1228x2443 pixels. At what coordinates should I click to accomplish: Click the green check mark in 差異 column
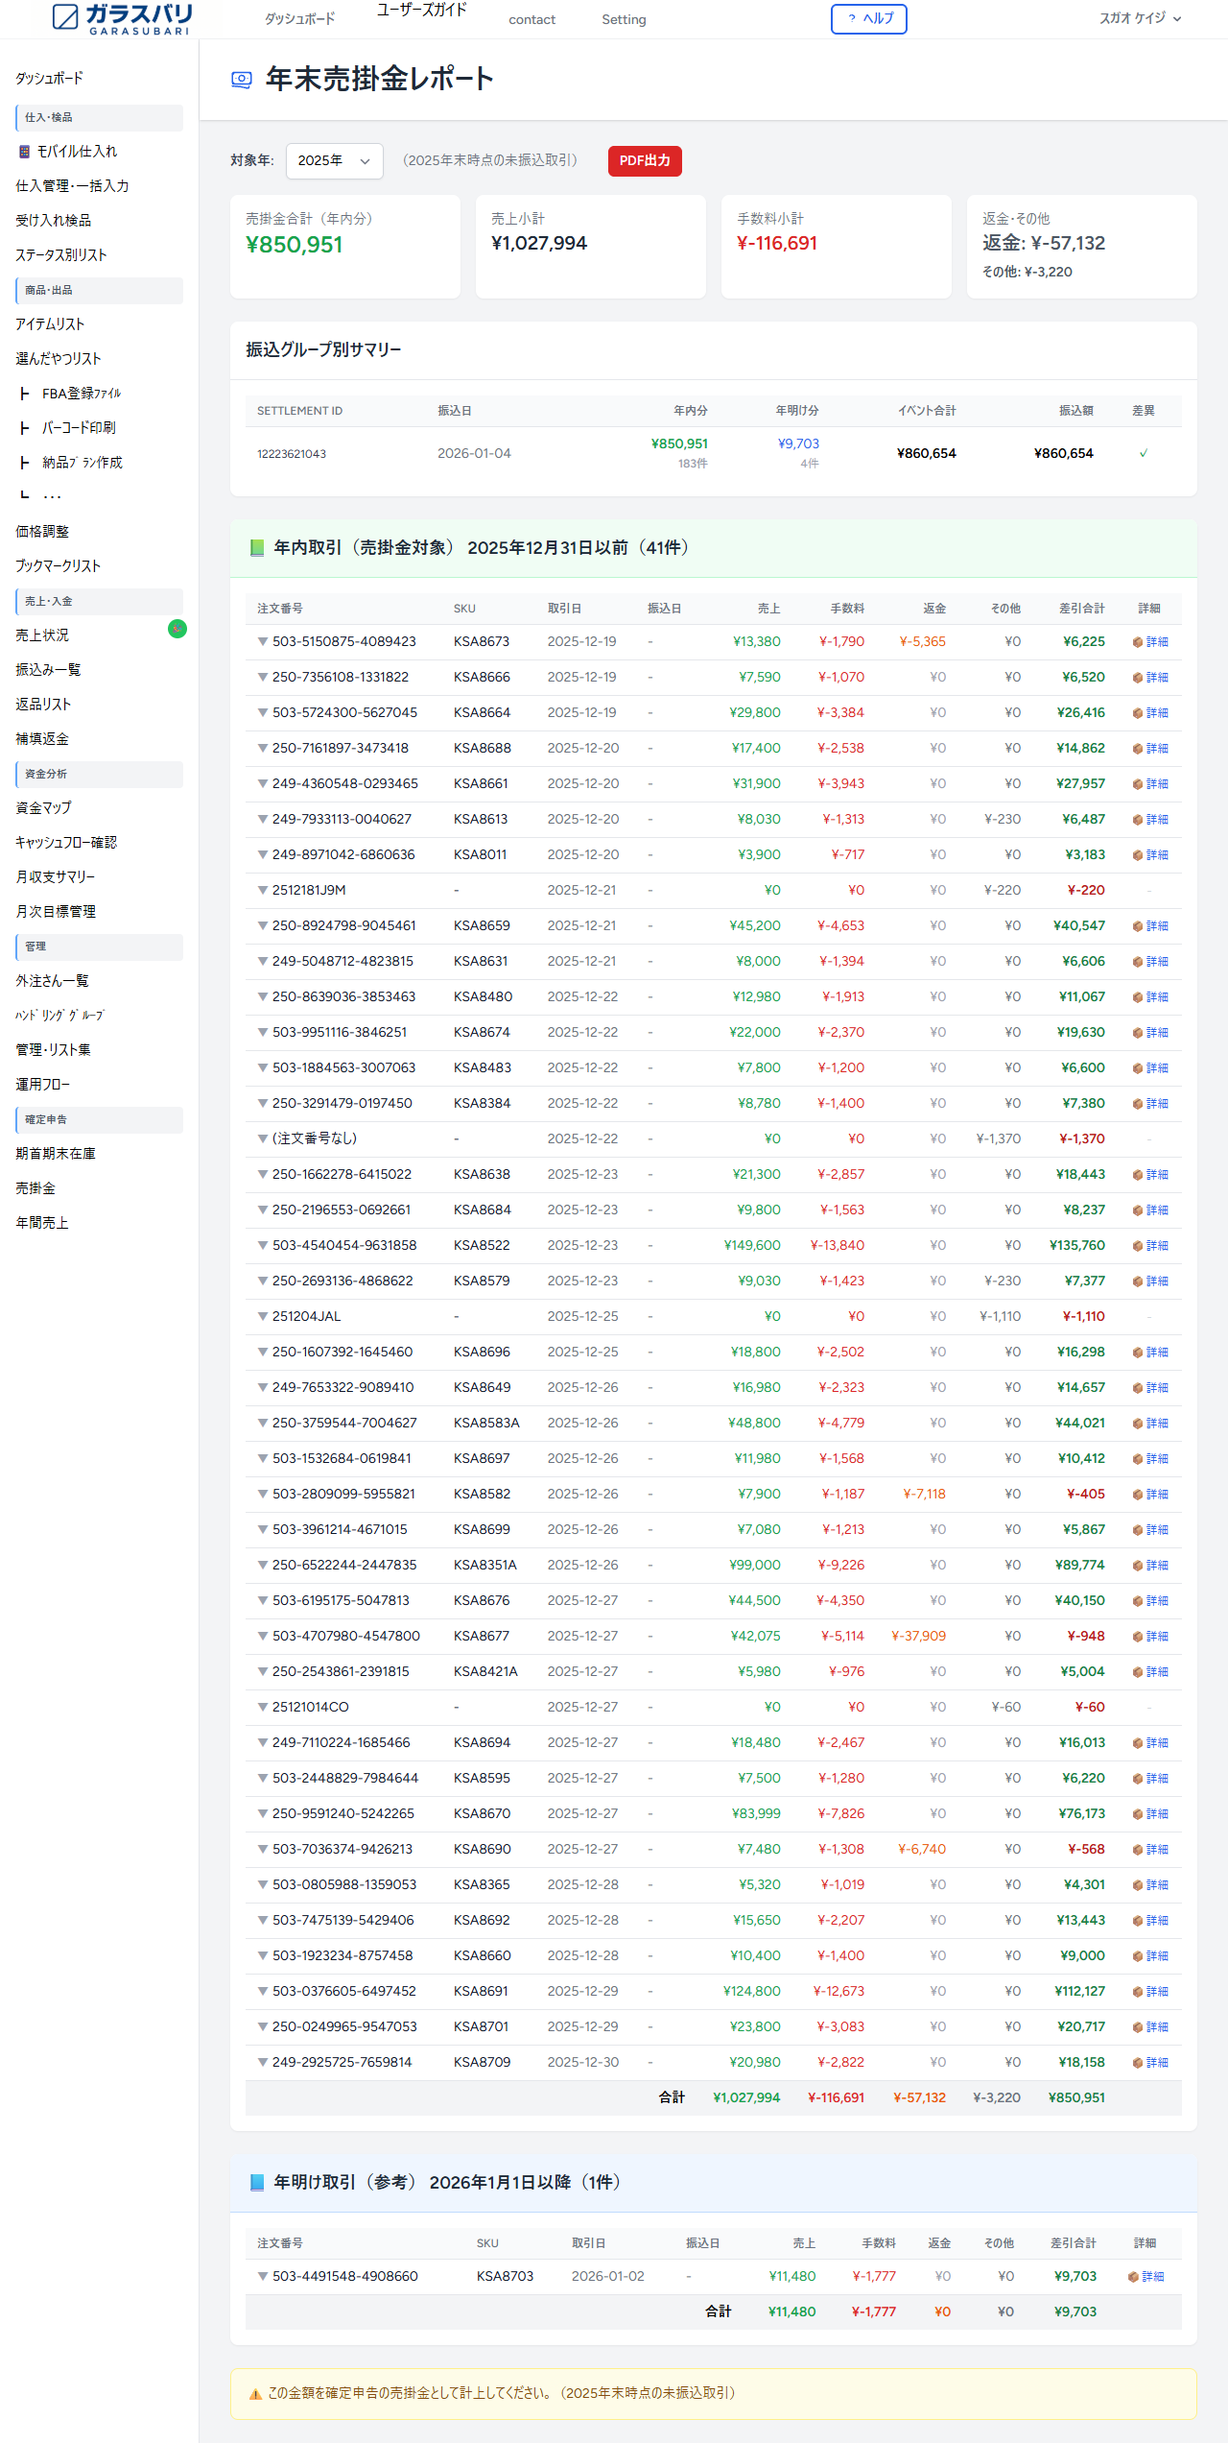pyautogui.click(x=1143, y=453)
